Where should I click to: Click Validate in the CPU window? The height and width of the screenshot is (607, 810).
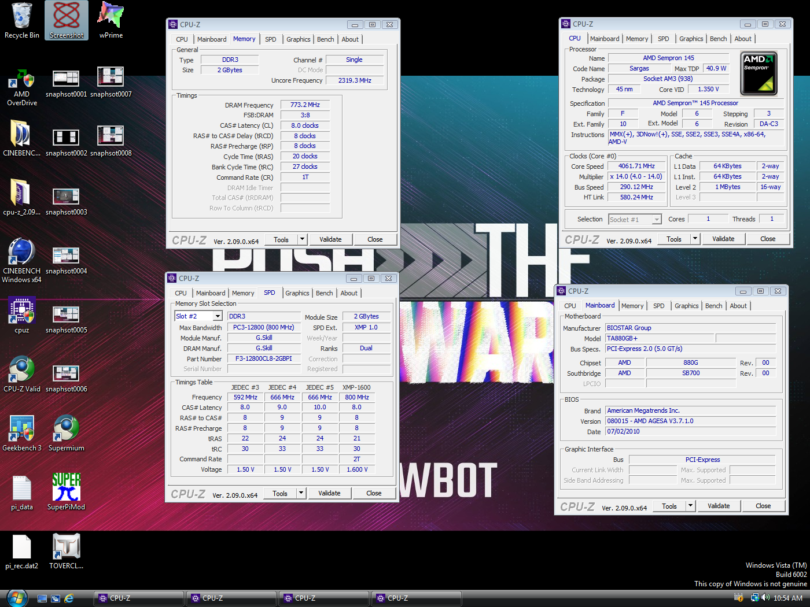723,239
